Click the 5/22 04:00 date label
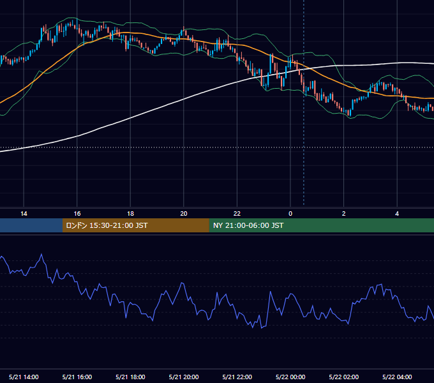 coord(397,377)
